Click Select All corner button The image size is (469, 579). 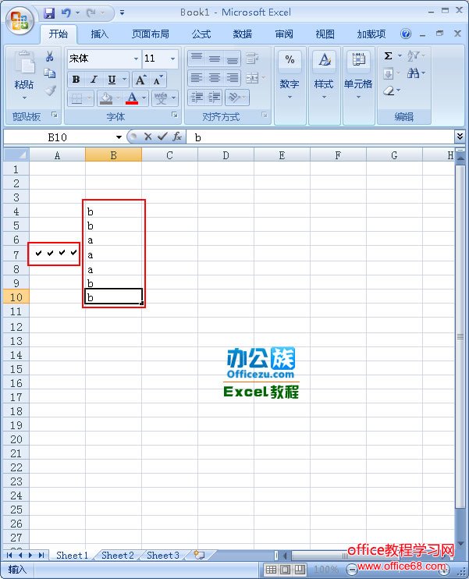point(16,155)
